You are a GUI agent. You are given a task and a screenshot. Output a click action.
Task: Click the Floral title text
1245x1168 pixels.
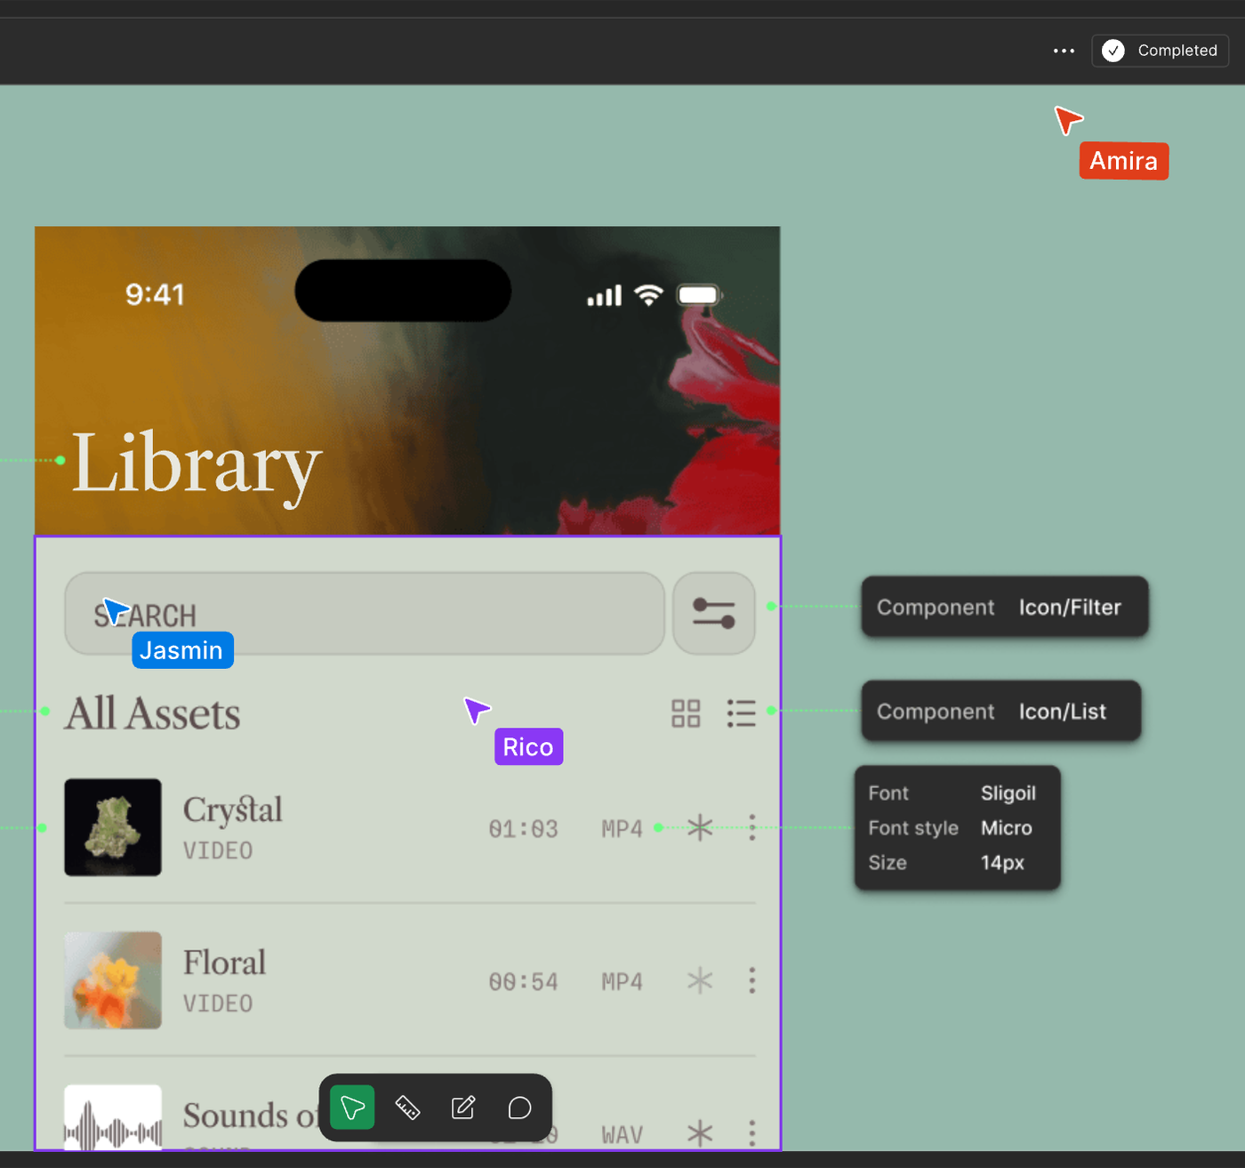click(224, 963)
